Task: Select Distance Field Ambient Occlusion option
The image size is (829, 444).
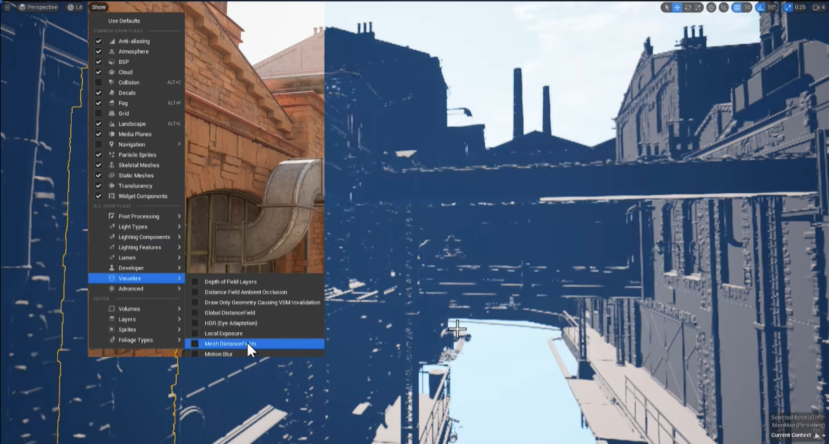Action: [x=255, y=292]
